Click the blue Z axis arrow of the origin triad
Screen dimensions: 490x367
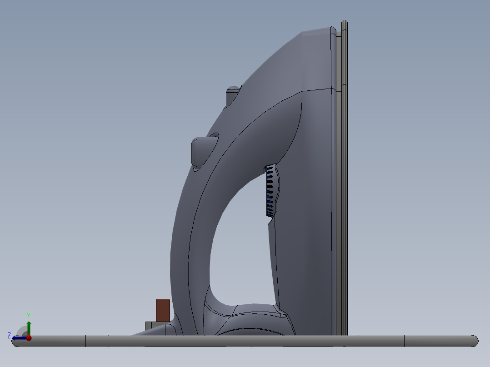pyautogui.click(x=17, y=338)
